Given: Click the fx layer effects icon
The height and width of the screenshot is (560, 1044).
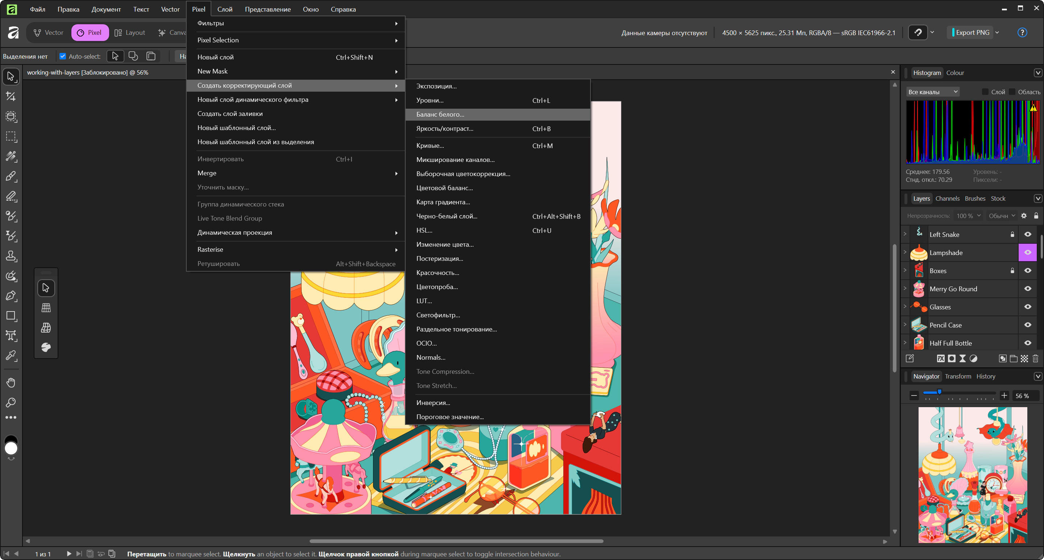Looking at the screenshot, I should pos(941,358).
